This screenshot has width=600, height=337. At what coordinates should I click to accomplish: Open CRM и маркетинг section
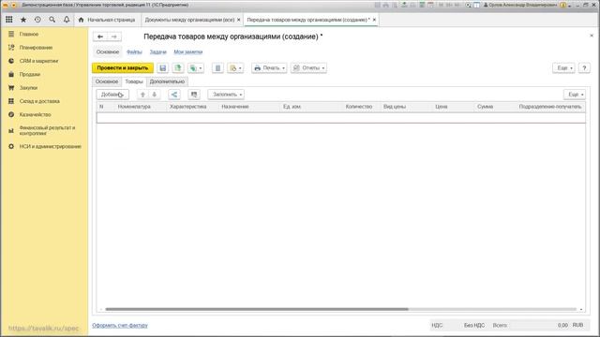(x=38, y=61)
